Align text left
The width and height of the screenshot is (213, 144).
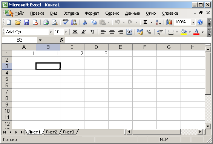[103, 32]
